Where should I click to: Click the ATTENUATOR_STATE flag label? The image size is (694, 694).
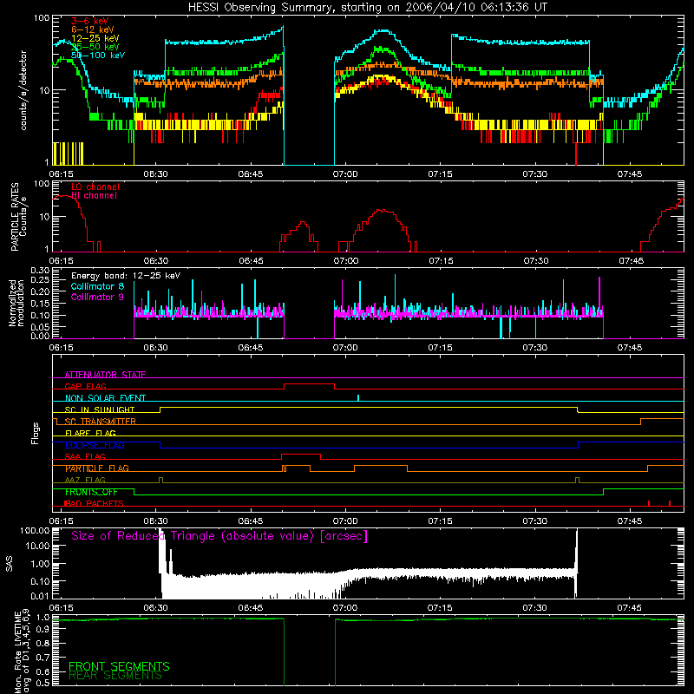click(105, 375)
